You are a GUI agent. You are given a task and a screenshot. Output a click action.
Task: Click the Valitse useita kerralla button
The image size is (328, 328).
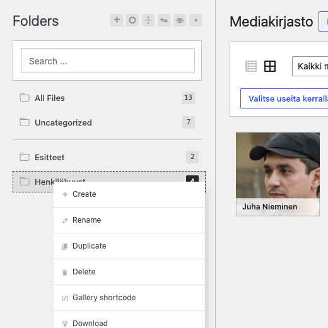click(284, 98)
